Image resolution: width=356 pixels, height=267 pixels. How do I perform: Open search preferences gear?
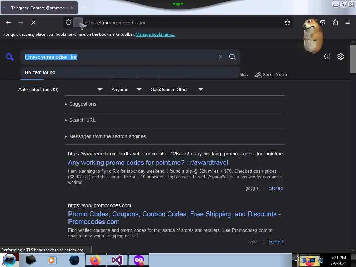point(340,57)
